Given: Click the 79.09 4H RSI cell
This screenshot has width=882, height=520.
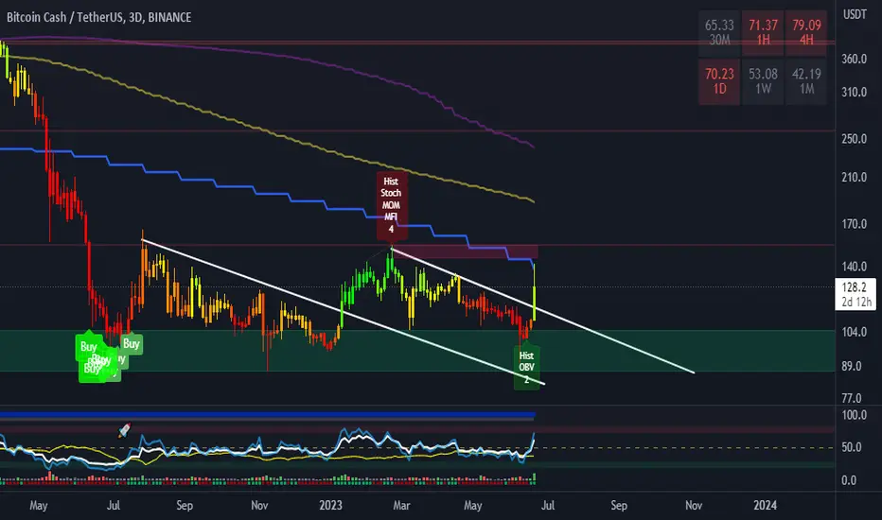Looking at the screenshot, I should point(806,32).
